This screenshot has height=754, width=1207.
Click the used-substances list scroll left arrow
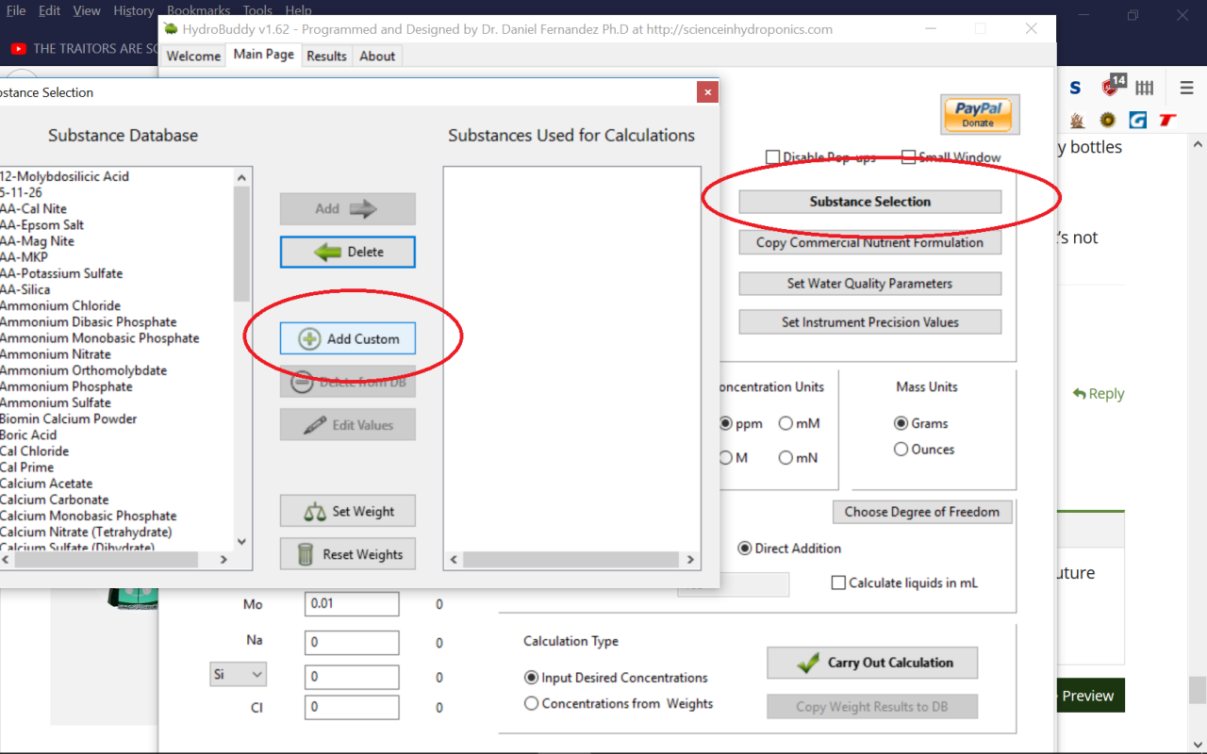[454, 560]
